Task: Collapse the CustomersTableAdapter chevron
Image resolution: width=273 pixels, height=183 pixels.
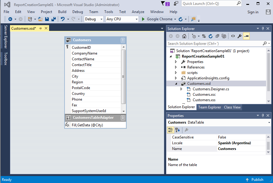Action: (x=123, y=118)
